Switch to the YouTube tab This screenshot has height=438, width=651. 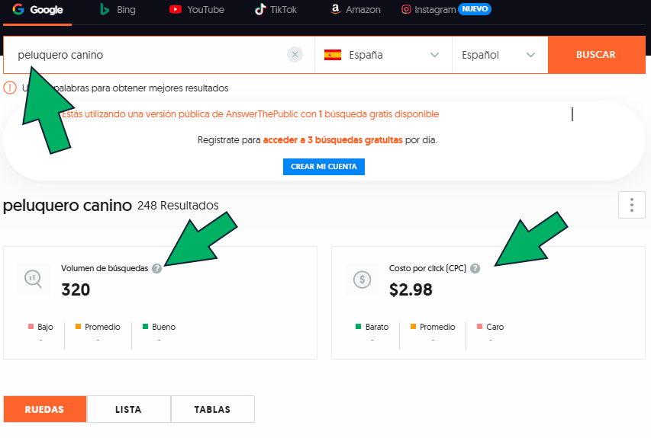[197, 10]
